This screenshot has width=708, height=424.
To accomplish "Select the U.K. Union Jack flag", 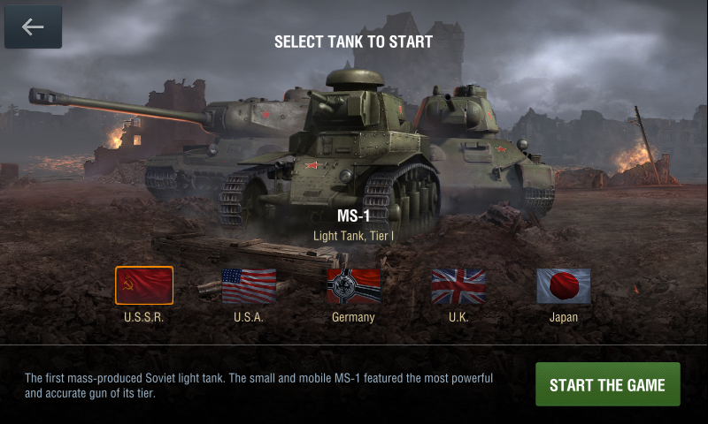I will pos(458,286).
